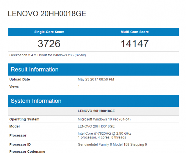Click the Processor Codename label
The height and width of the screenshot is (153, 186).
tap(27, 152)
